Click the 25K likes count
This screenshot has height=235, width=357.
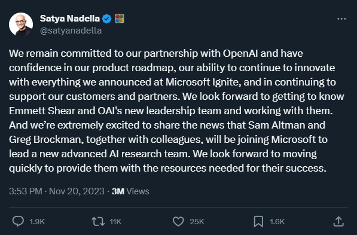point(197,222)
